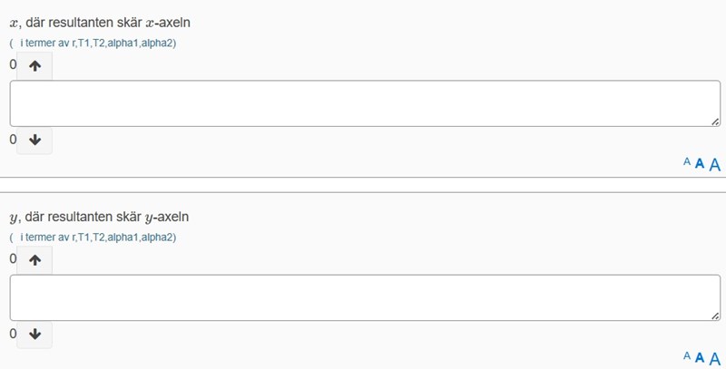The image size is (726, 369).
Task: Select medium font size A for x question
Action: tap(700, 163)
